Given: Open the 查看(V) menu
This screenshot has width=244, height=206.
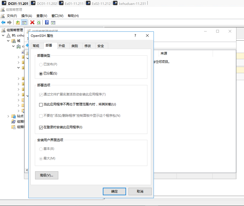Looking at the screenshot, I should 42,16.
